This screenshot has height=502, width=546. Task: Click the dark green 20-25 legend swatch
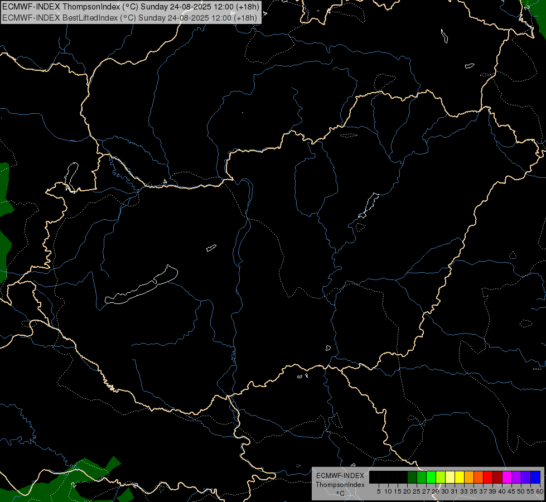point(412,477)
